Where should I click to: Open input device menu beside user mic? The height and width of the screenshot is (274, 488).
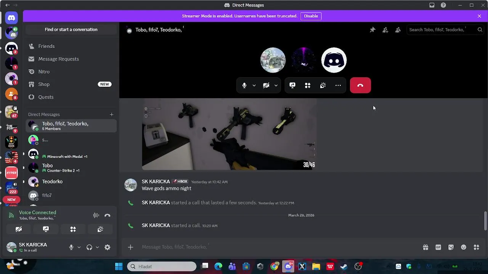[79, 247]
